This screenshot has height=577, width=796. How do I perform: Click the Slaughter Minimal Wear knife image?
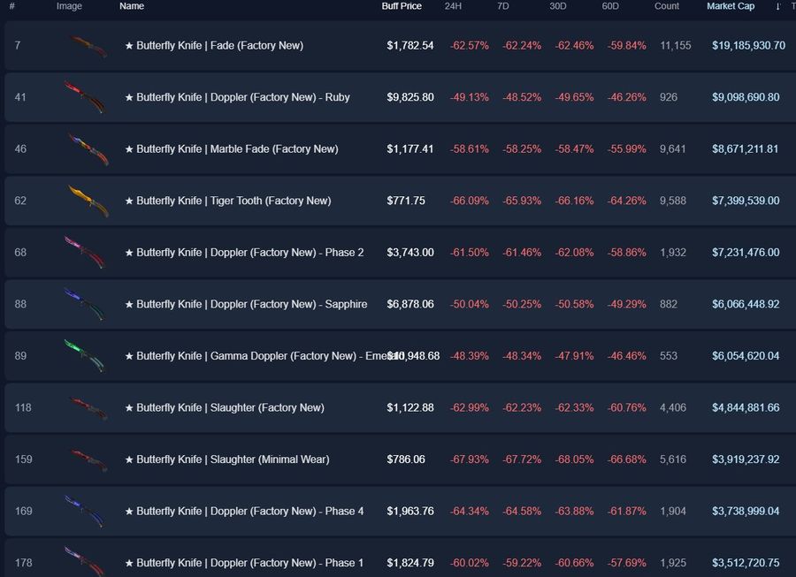87,459
